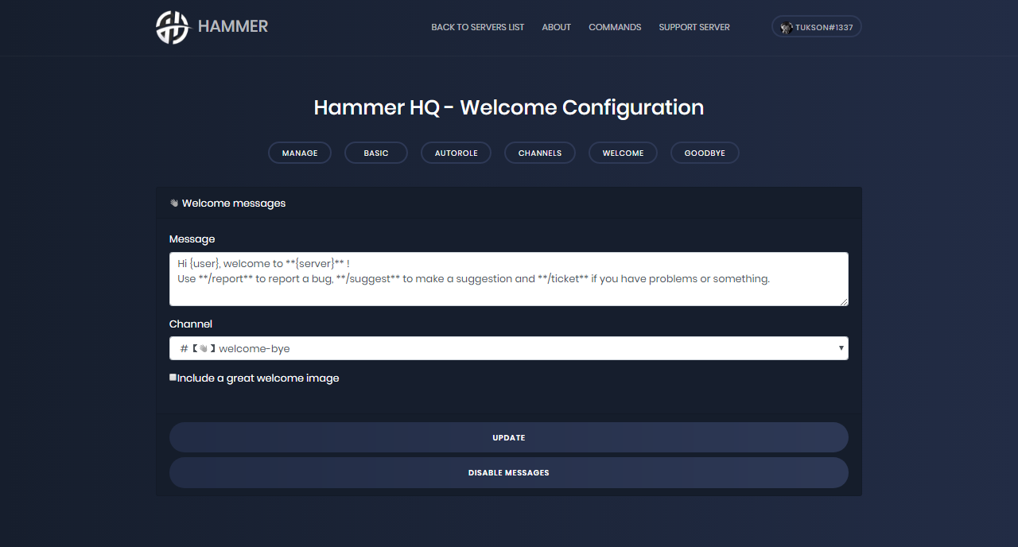Switch to the Basic tab
This screenshot has height=547, width=1018.
376,153
